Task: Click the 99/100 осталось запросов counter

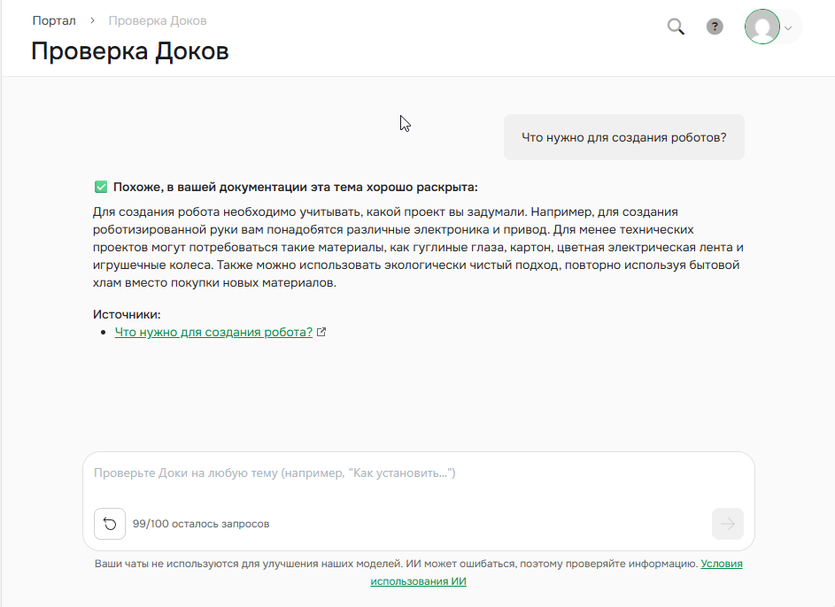Action: [200, 524]
